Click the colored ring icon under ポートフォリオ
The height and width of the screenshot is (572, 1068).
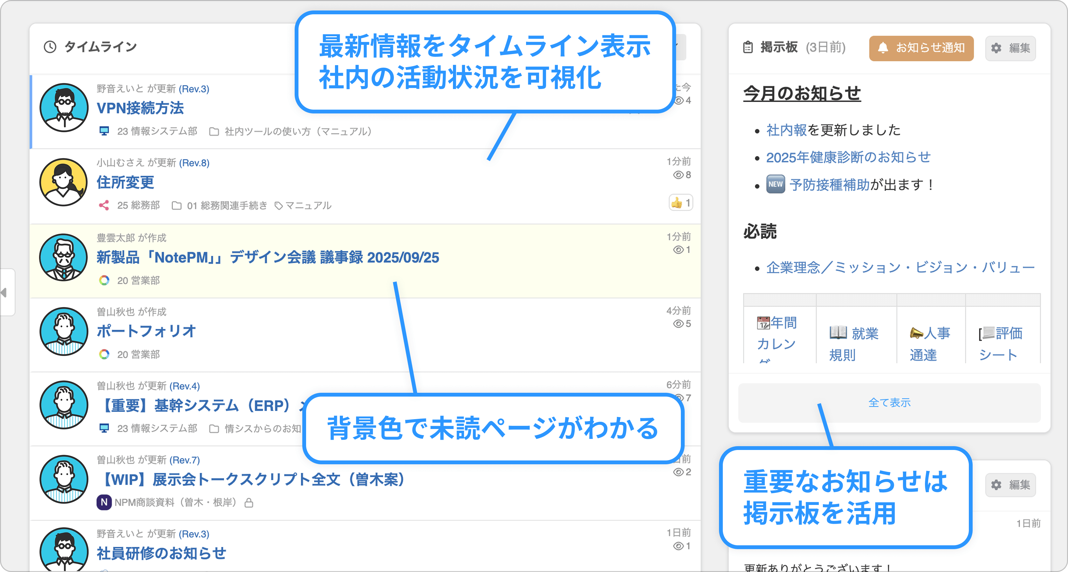tap(104, 354)
